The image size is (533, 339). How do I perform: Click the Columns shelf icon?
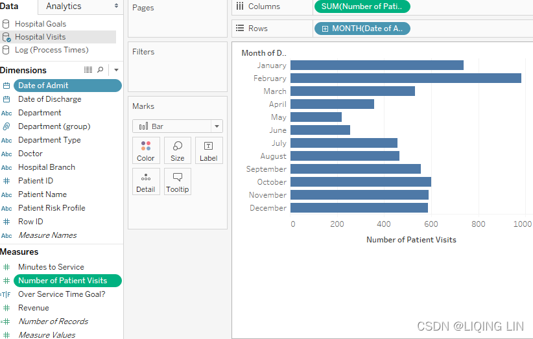click(240, 6)
